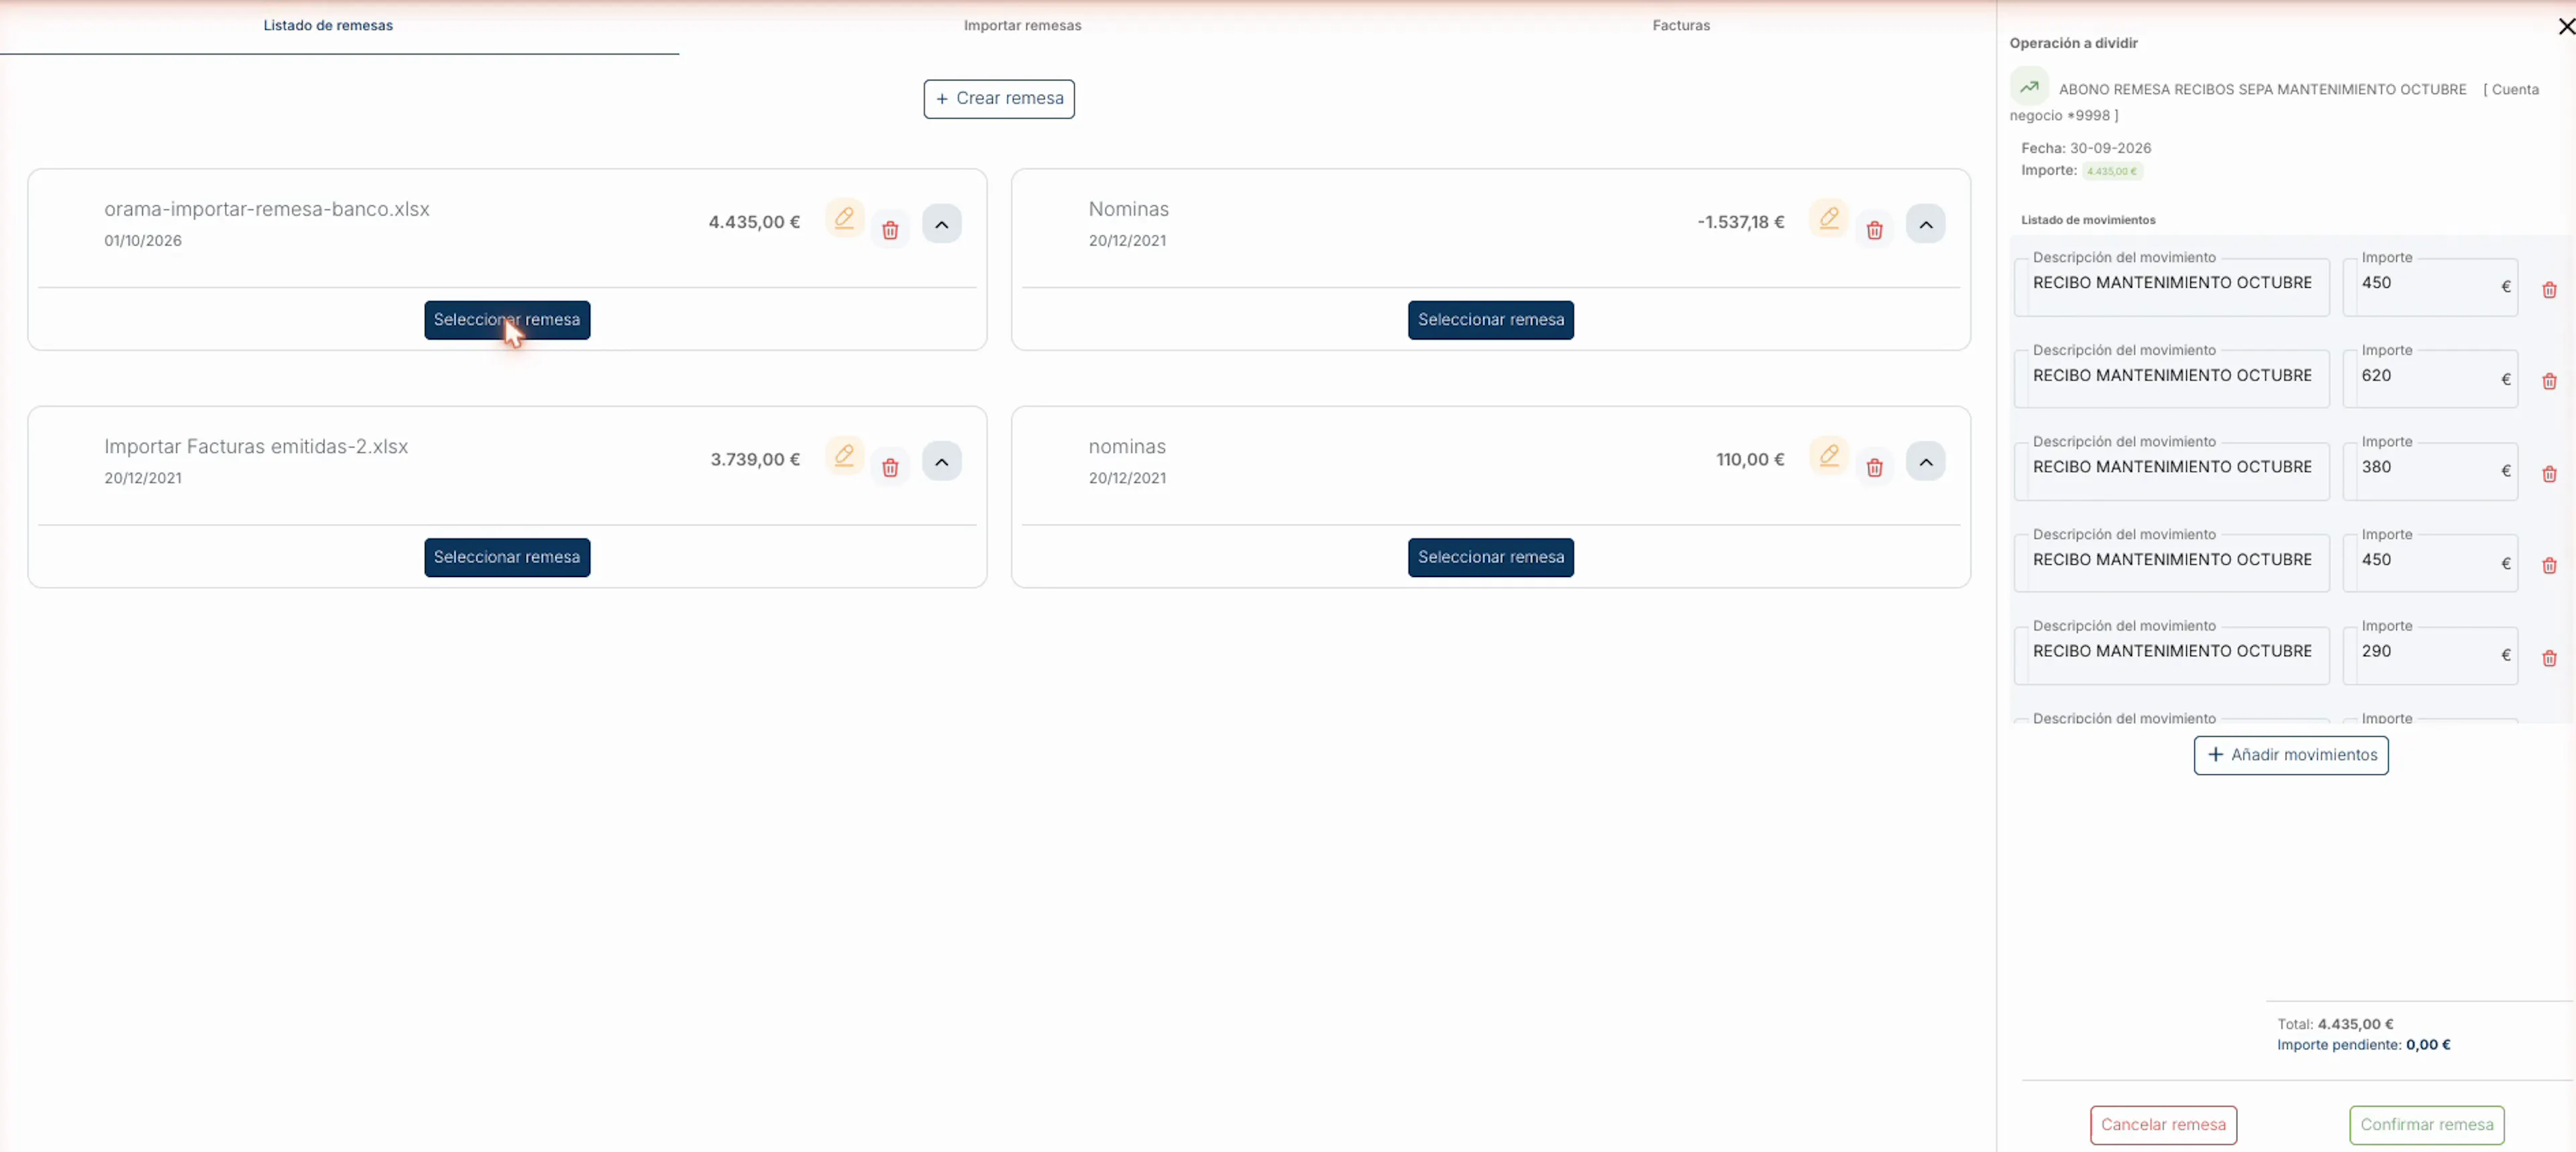This screenshot has width=2576, height=1152.
Task: Click the green trending-up operation icon
Action: pos(2029,87)
